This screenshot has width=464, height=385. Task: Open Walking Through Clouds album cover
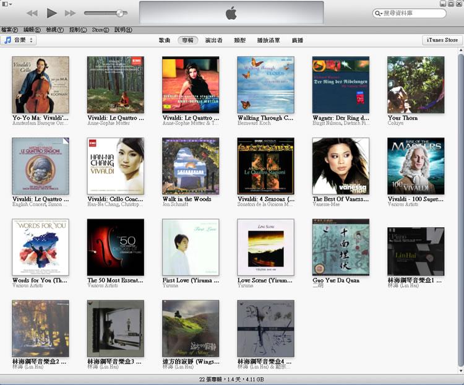[266, 85]
